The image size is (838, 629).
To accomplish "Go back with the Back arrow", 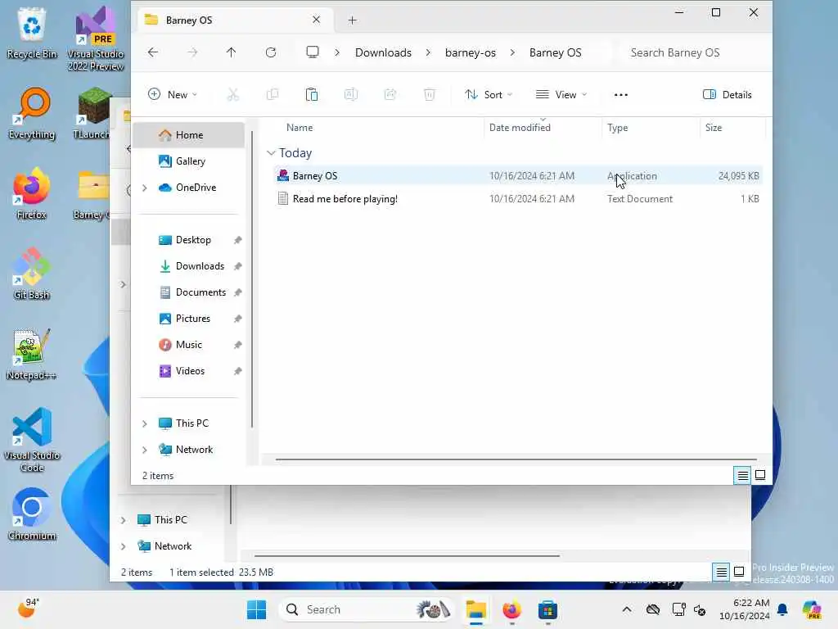I will pos(153,52).
